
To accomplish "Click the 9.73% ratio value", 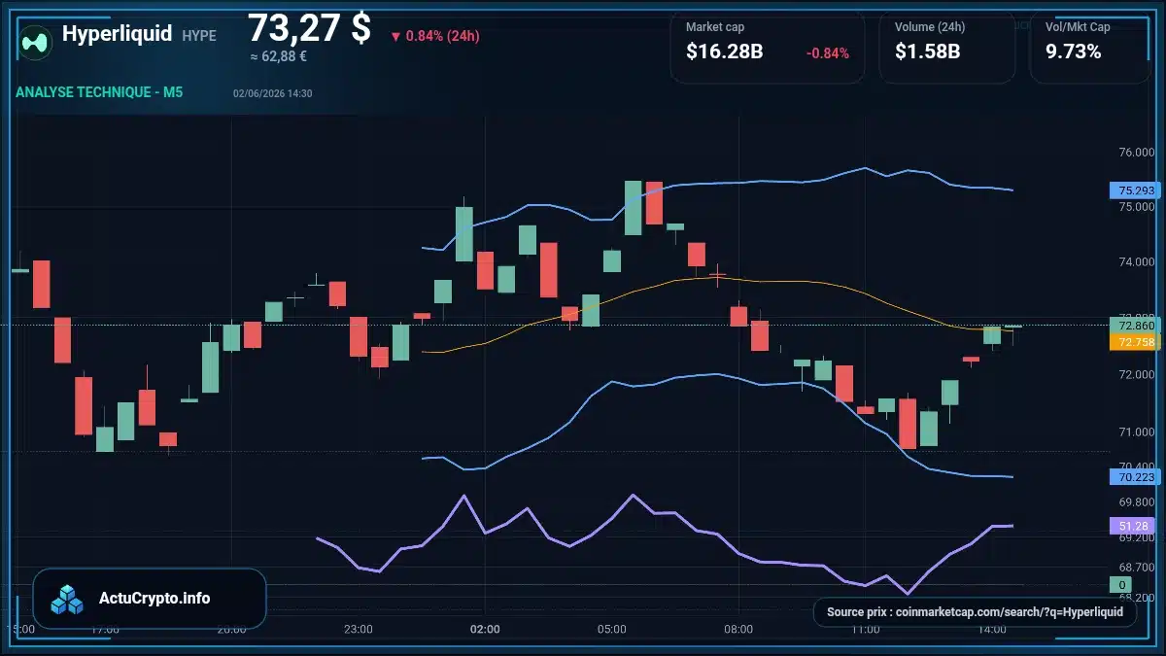I will [x=1074, y=52].
